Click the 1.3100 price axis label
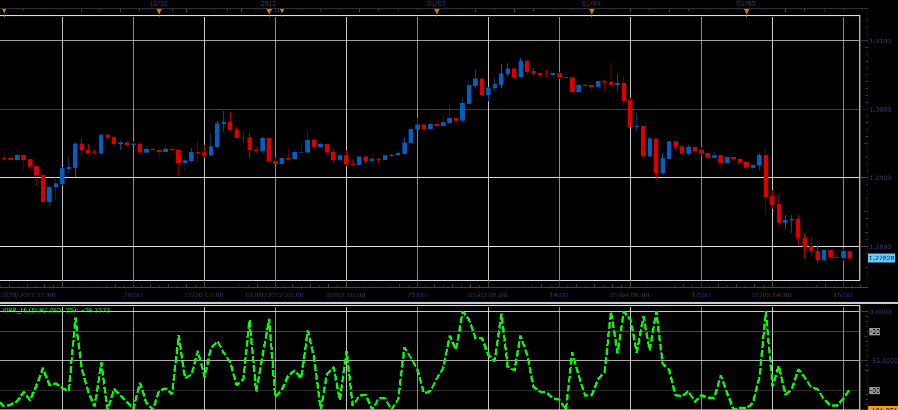This screenshot has width=898, height=410. pos(880,41)
